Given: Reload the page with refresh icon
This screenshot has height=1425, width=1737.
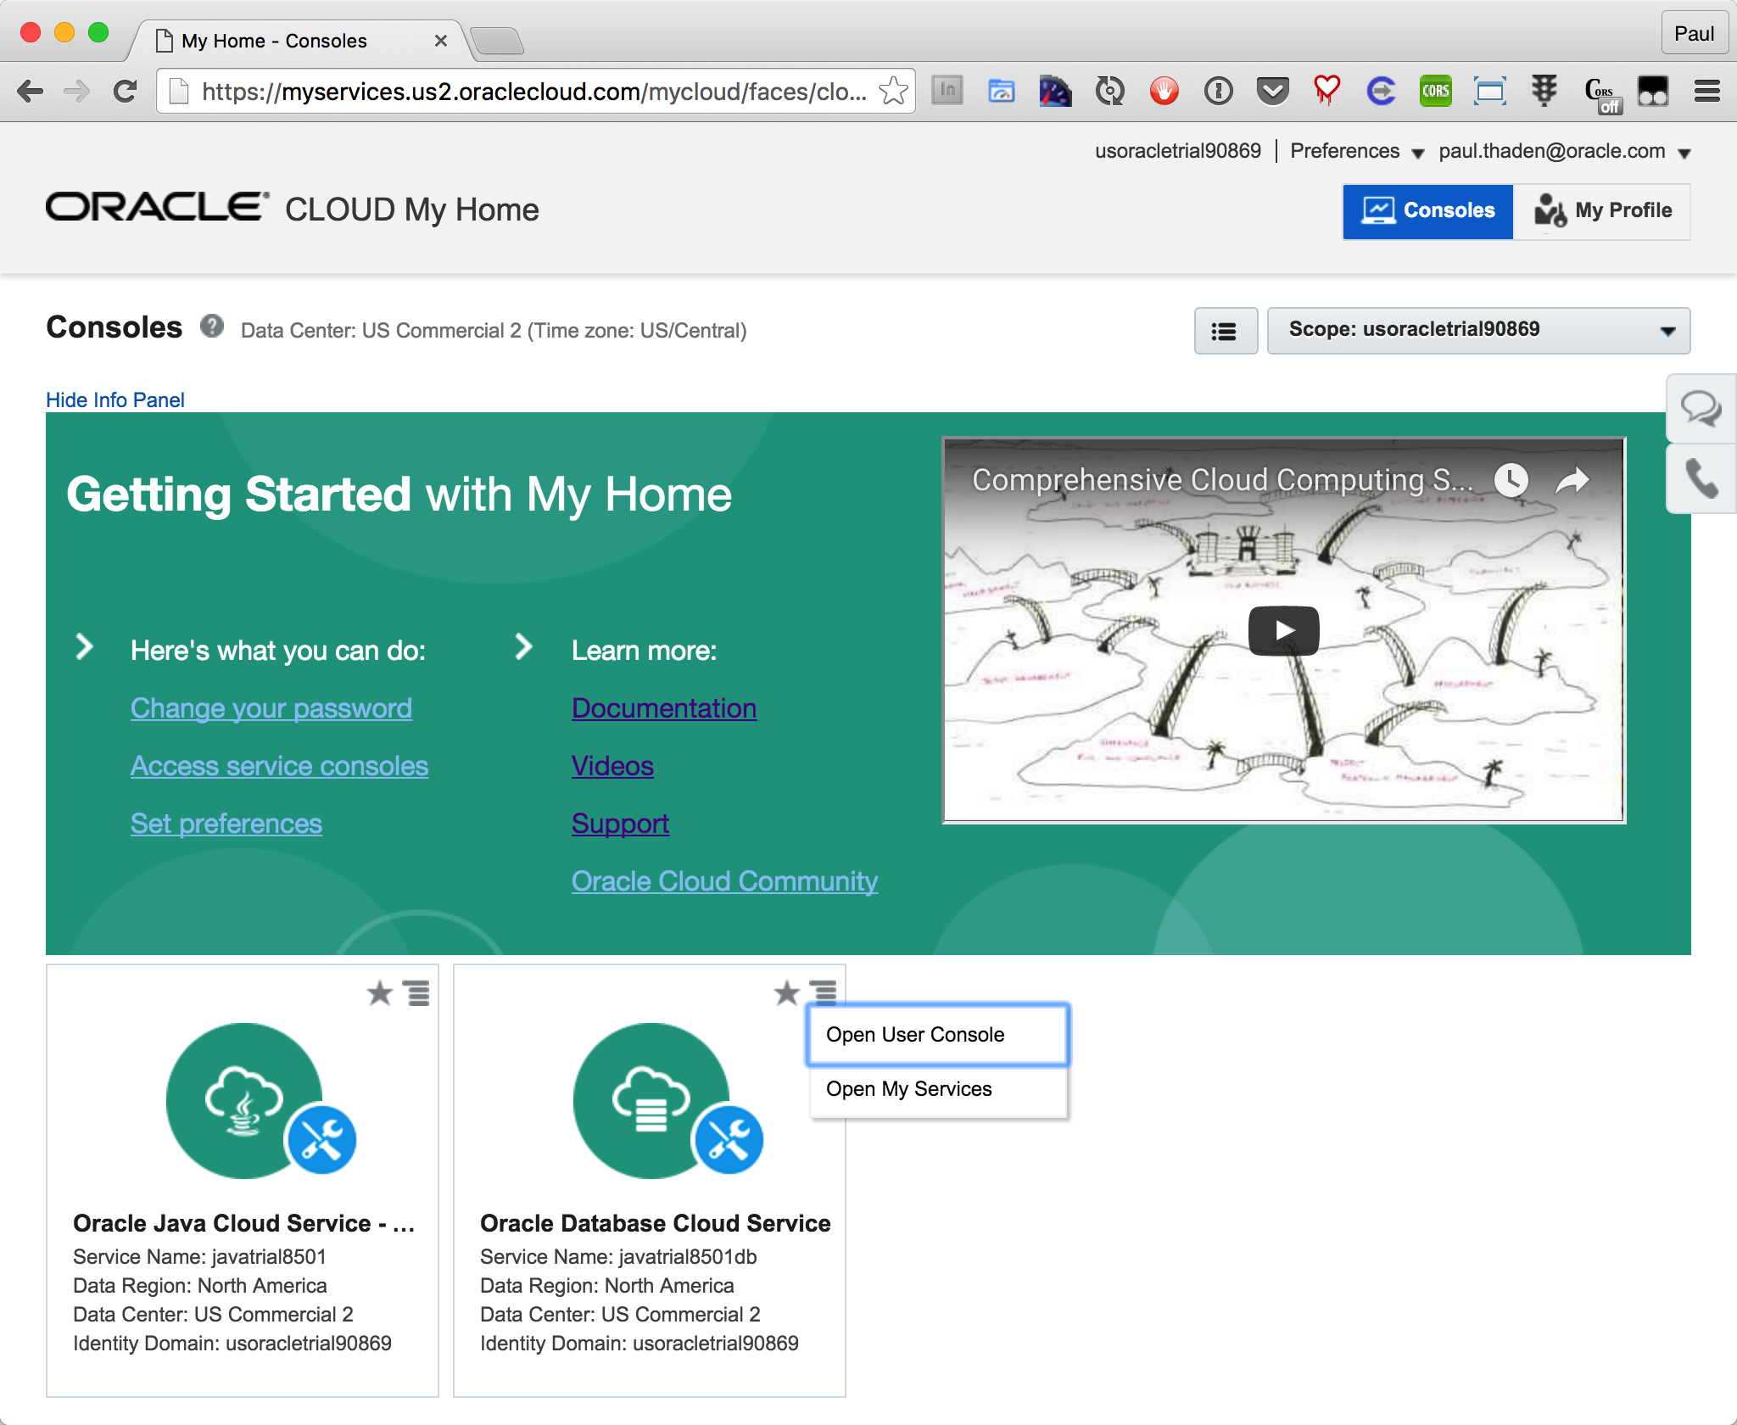Looking at the screenshot, I should click(126, 91).
